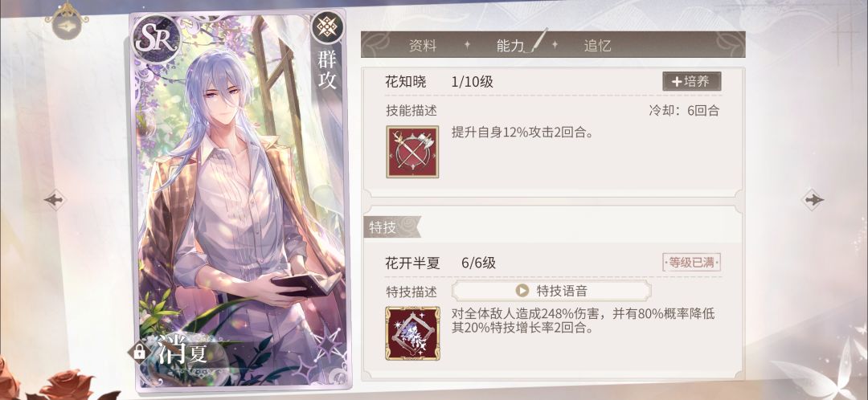Open the 花开半夏 special skill icon
The height and width of the screenshot is (400, 868).
click(412, 333)
